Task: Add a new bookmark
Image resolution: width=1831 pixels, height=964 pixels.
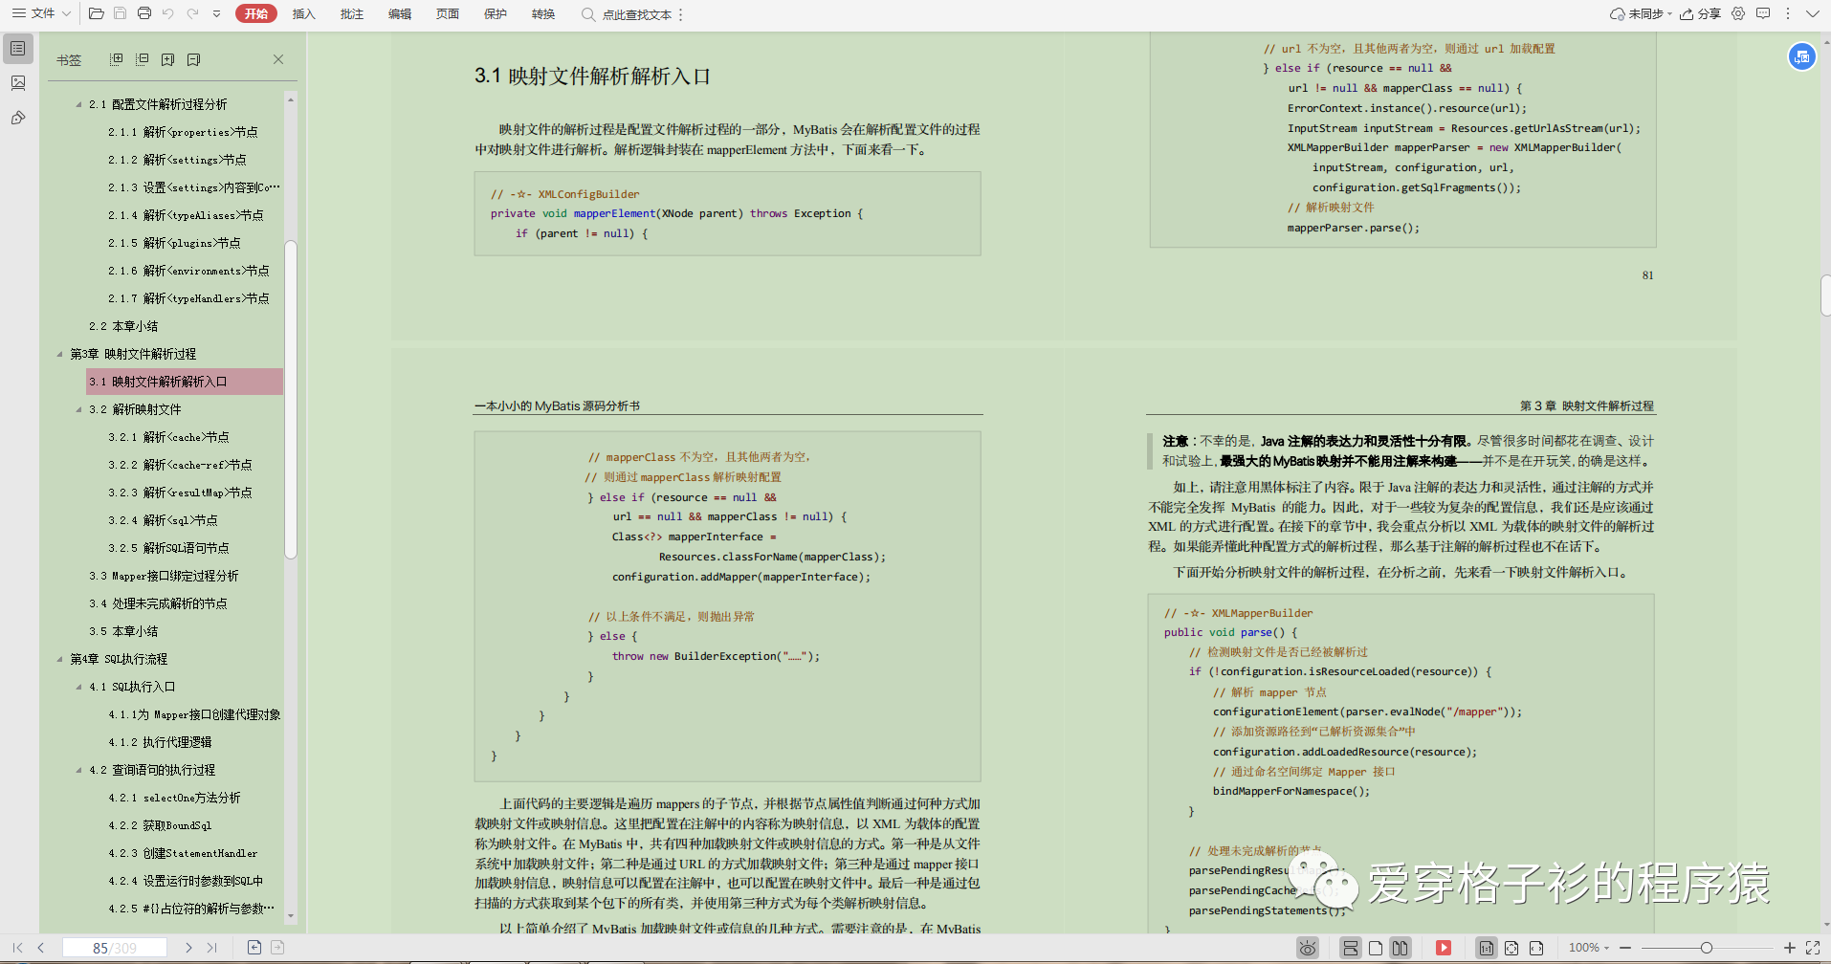Action: (x=168, y=59)
